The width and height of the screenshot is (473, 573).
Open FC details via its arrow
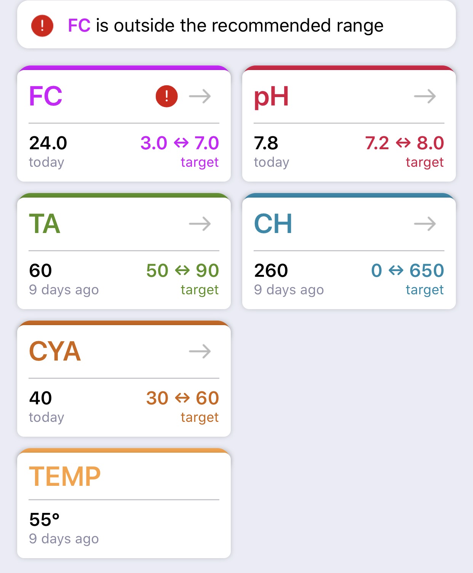point(200,96)
